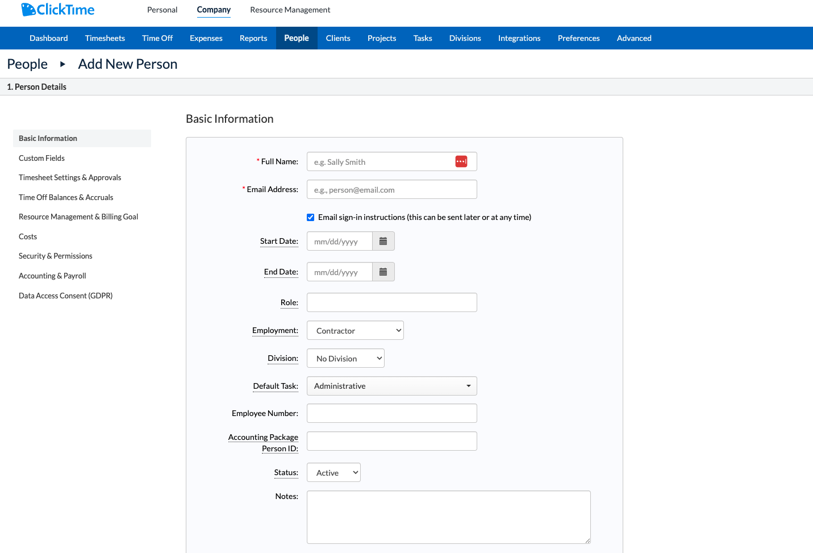Click the 1. Person Details step header
This screenshot has width=813, height=553.
37,87
